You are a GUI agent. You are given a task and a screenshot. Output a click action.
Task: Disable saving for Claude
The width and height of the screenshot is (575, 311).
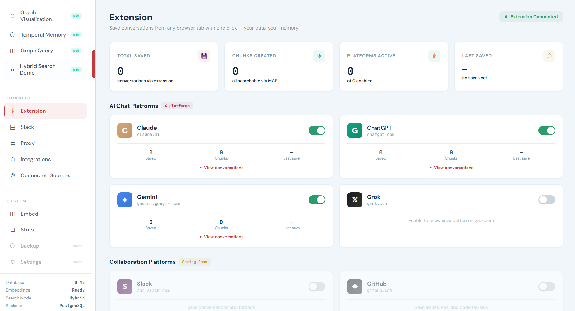coord(317,130)
